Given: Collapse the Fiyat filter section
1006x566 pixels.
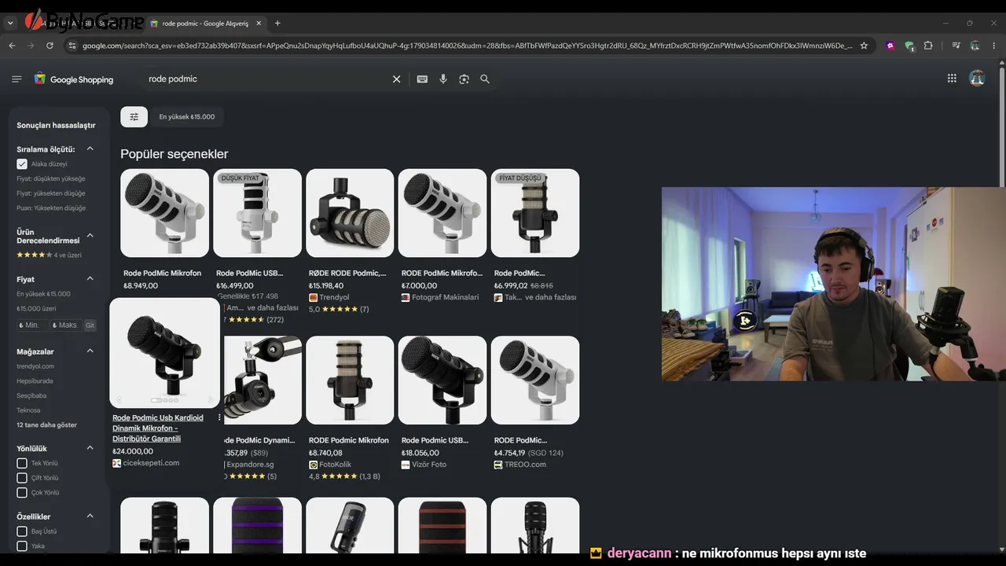Looking at the screenshot, I should click(90, 278).
